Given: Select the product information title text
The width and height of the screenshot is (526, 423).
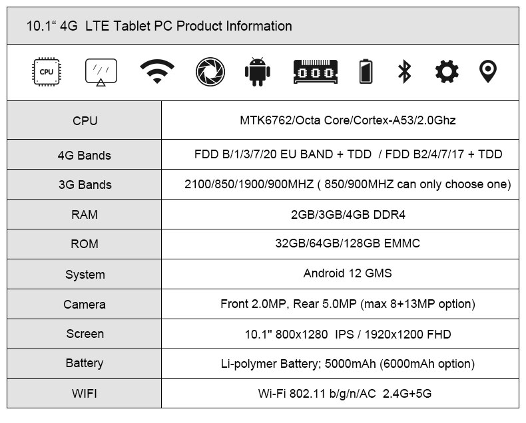Looking at the screenshot, I should pos(159,26).
